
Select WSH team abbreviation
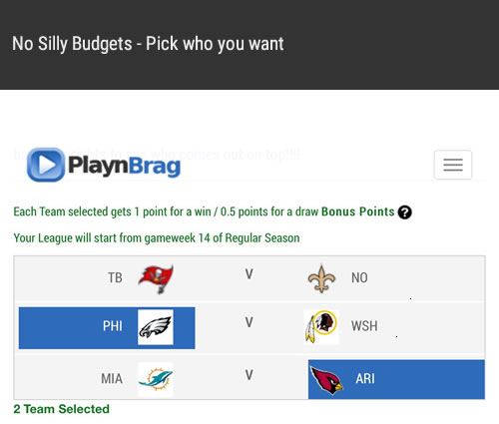364,326
